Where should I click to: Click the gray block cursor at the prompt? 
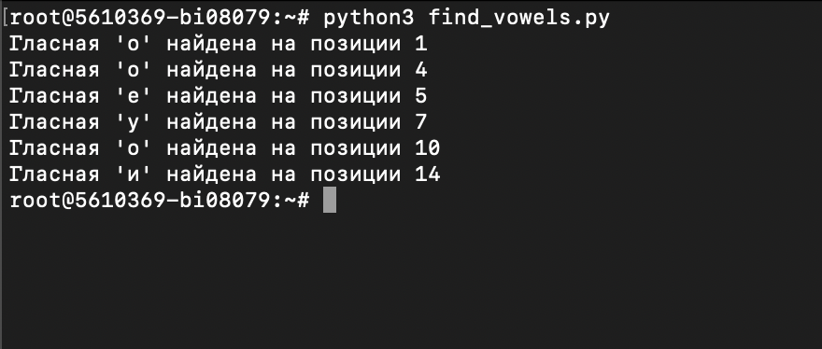tap(329, 201)
